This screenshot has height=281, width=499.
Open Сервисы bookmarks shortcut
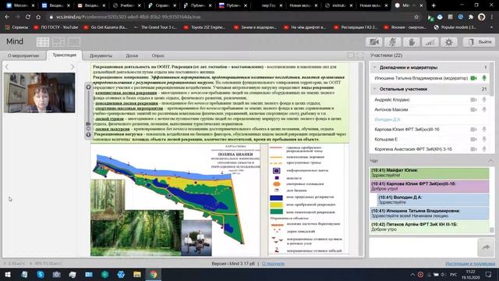17,27
